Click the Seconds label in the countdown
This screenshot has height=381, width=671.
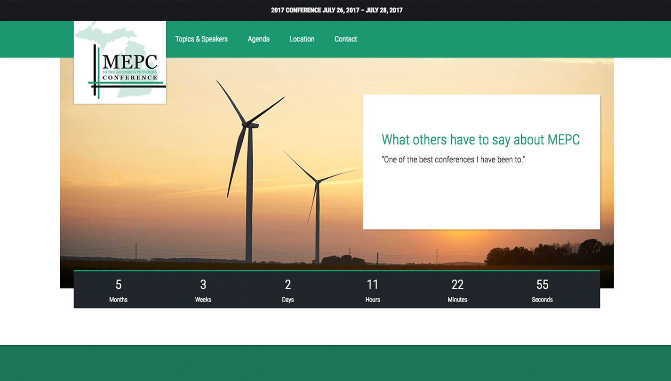542,300
